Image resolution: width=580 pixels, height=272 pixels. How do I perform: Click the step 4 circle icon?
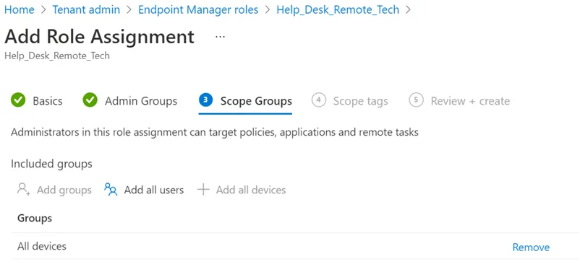pos(318,100)
